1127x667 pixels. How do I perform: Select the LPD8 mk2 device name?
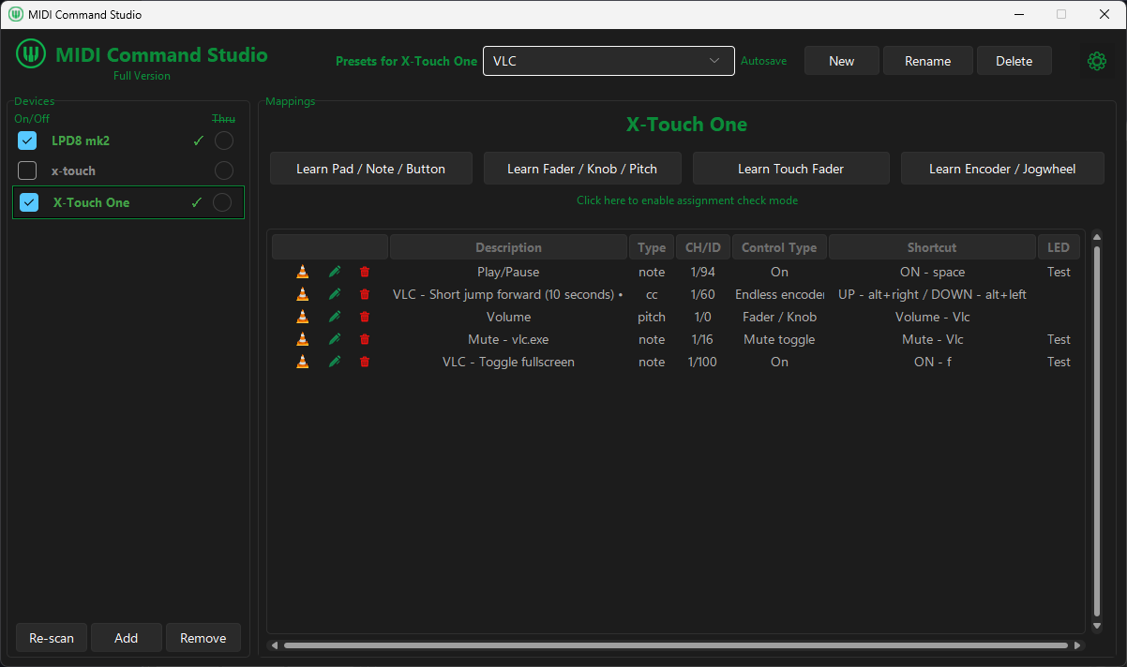pos(81,141)
